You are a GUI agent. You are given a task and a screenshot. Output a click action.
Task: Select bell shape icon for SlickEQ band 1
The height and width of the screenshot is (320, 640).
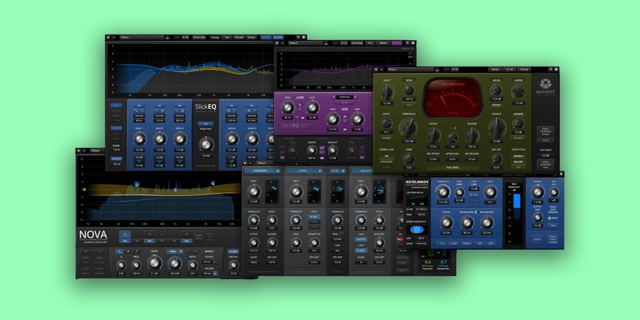pos(142,111)
